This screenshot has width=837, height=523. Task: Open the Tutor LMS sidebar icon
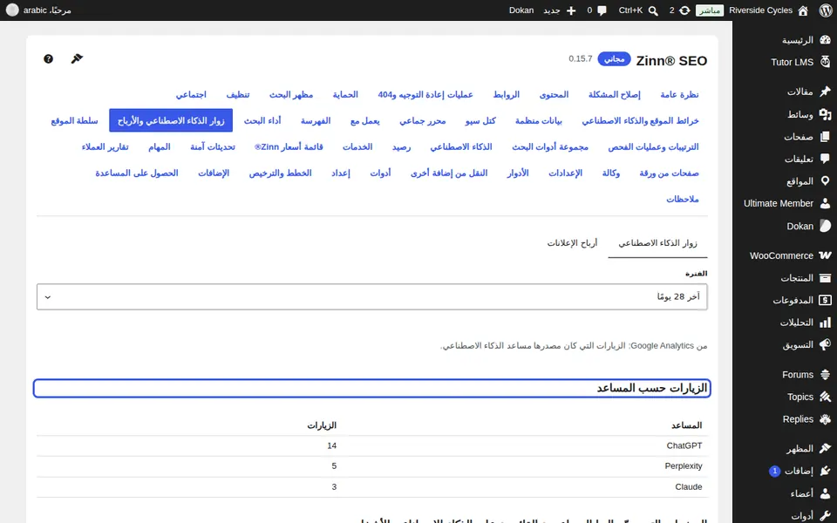tap(826, 62)
